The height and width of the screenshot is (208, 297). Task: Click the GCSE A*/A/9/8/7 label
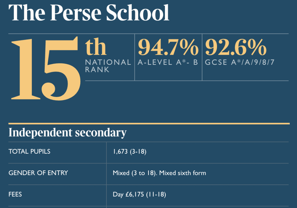(x=240, y=62)
